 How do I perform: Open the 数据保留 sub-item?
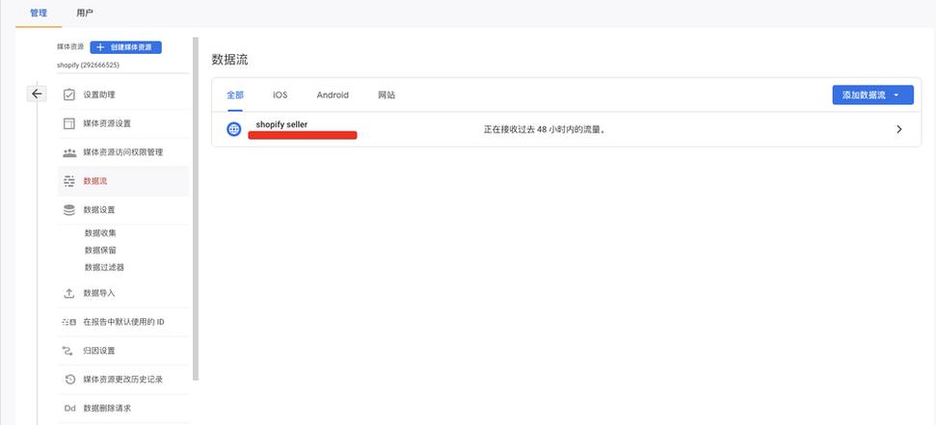tap(100, 251)
